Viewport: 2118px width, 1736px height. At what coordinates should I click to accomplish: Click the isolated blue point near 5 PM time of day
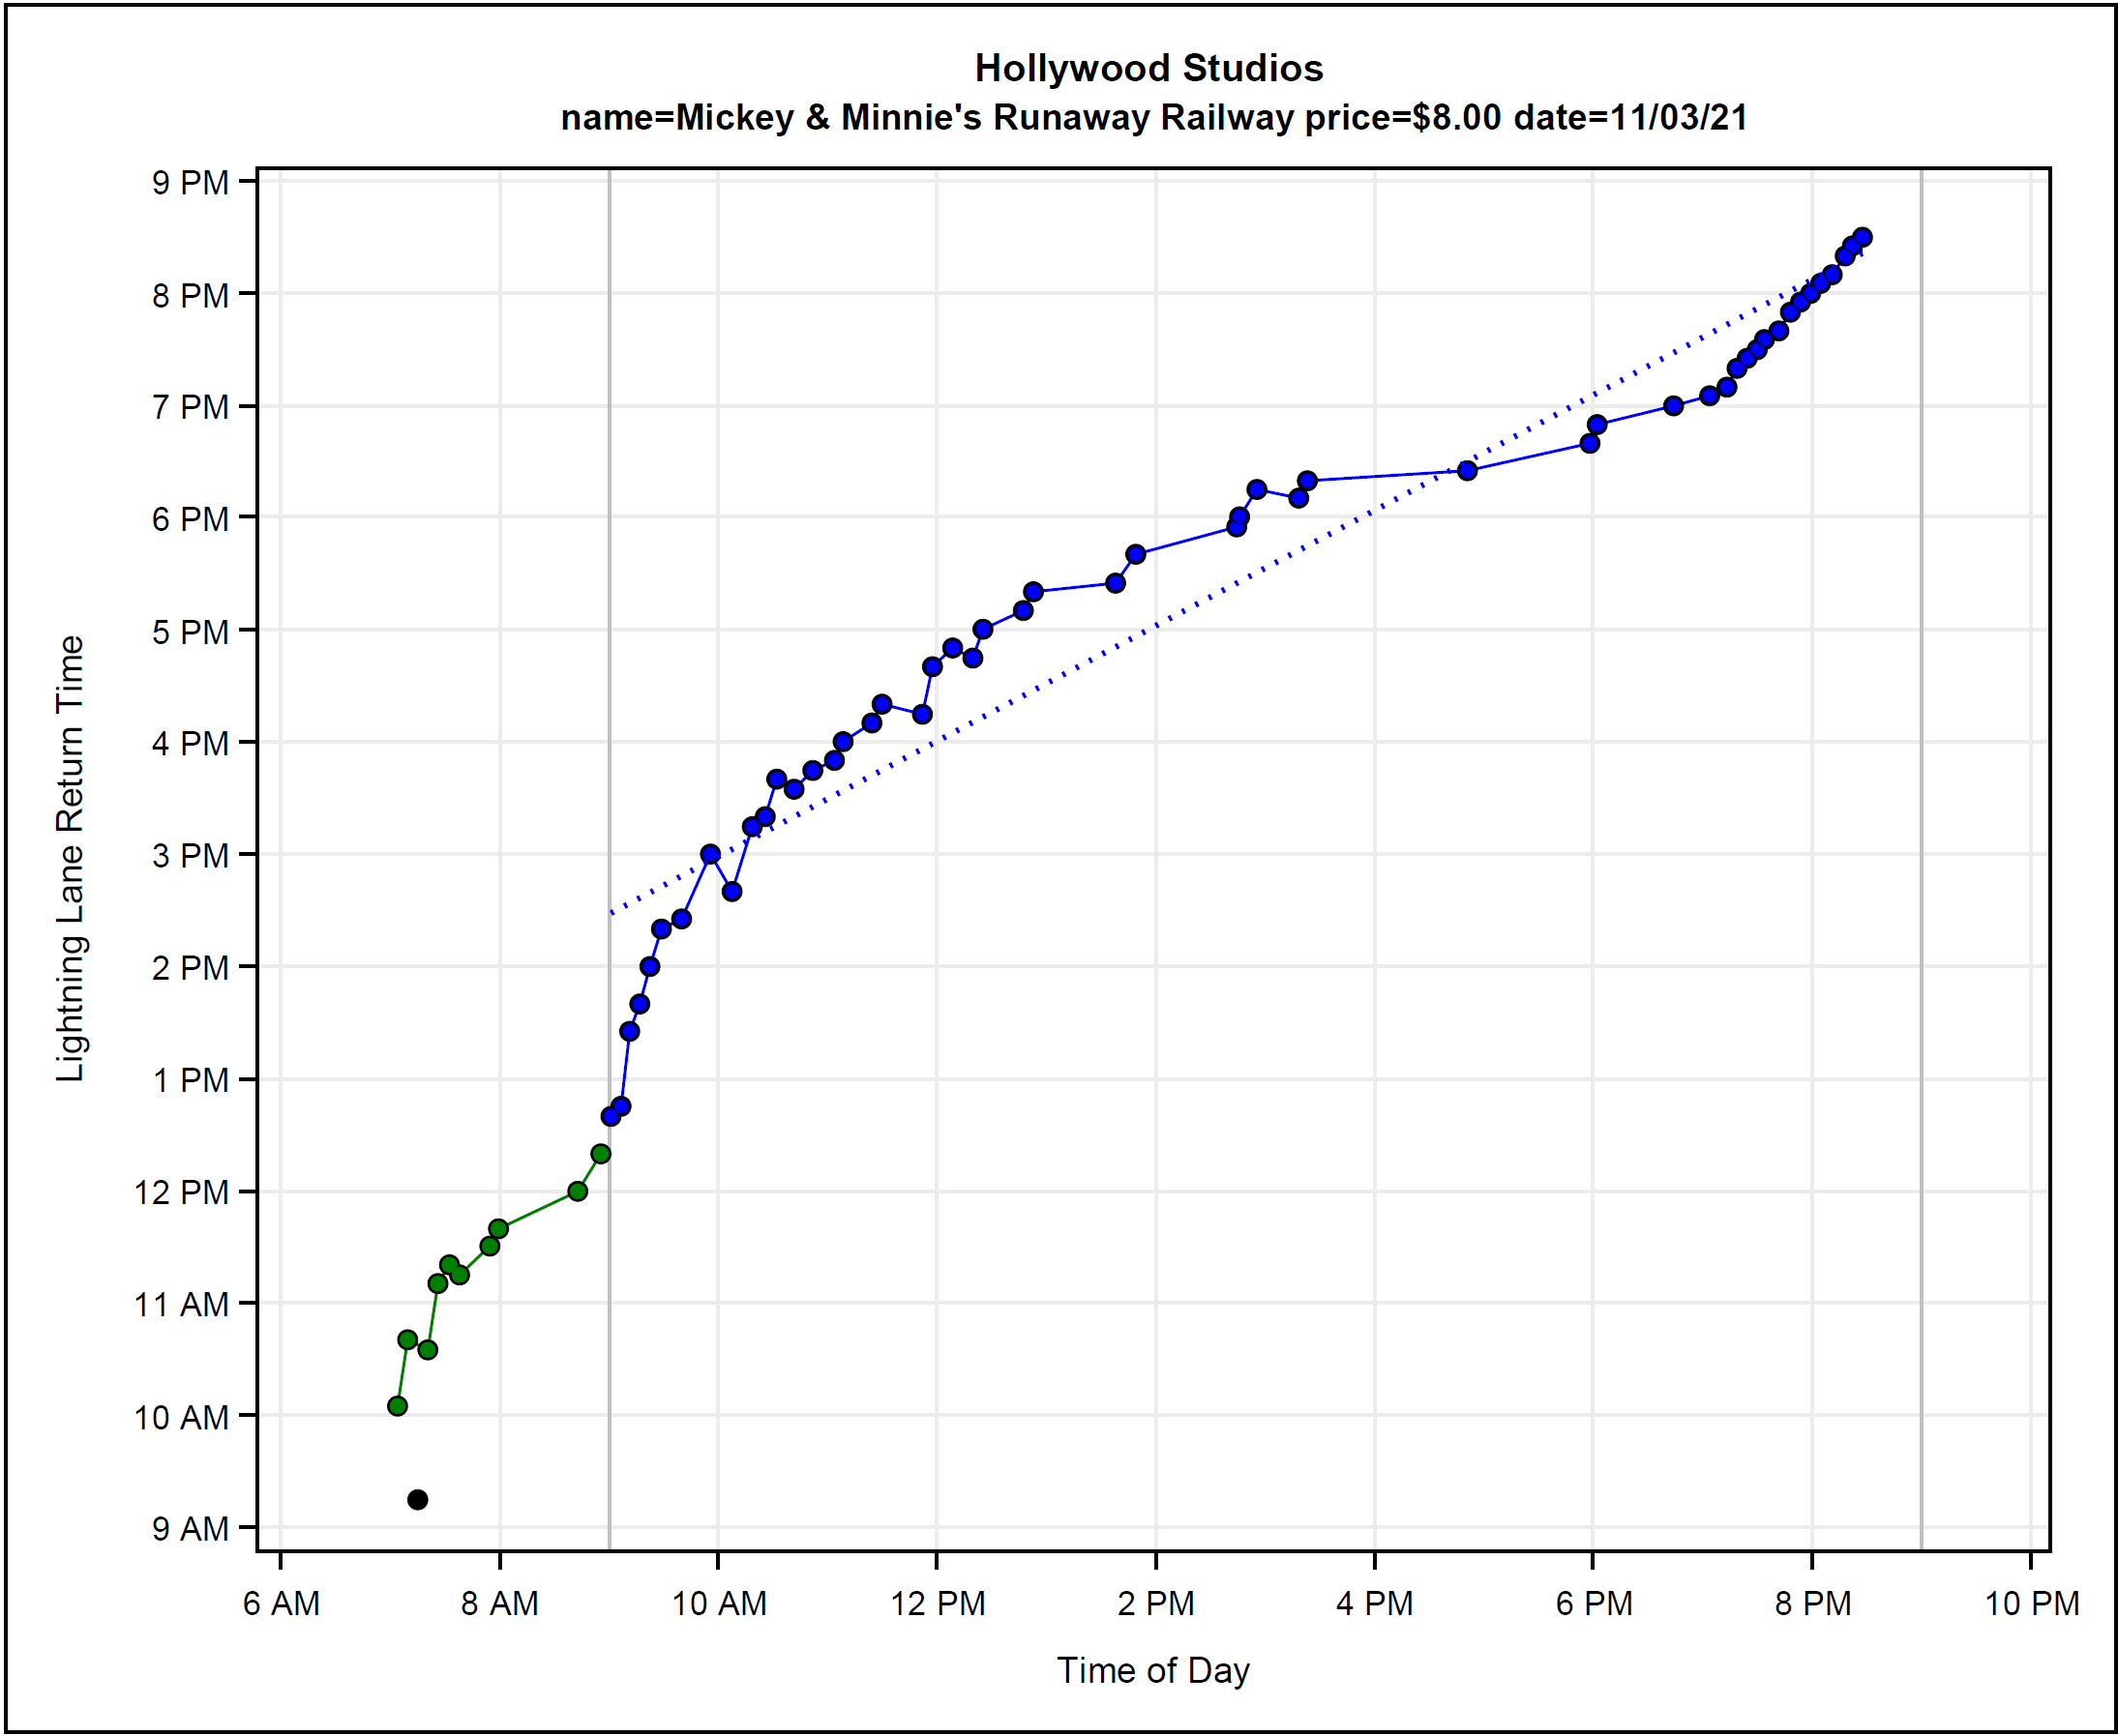tap(1467, 470)
